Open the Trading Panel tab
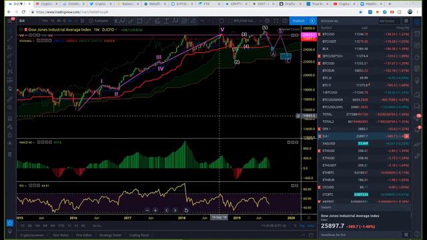This screenshot has height=240, width=427. point(139,235)
